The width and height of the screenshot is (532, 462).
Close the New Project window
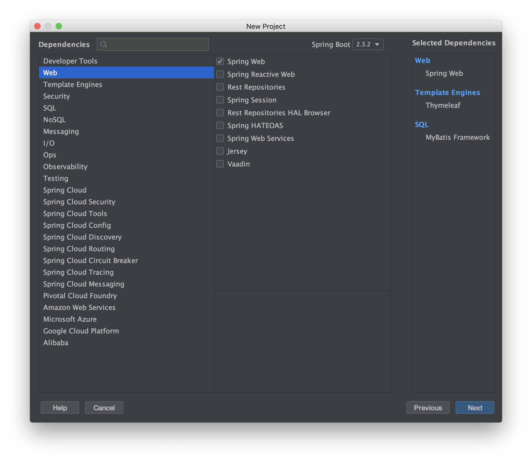point(37,26)
